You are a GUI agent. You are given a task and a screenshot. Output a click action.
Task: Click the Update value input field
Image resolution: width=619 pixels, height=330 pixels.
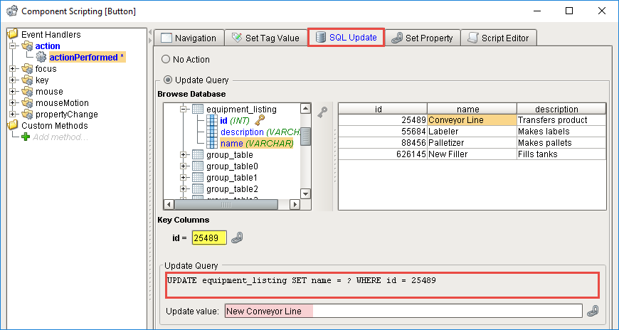(x=403, y=311)
